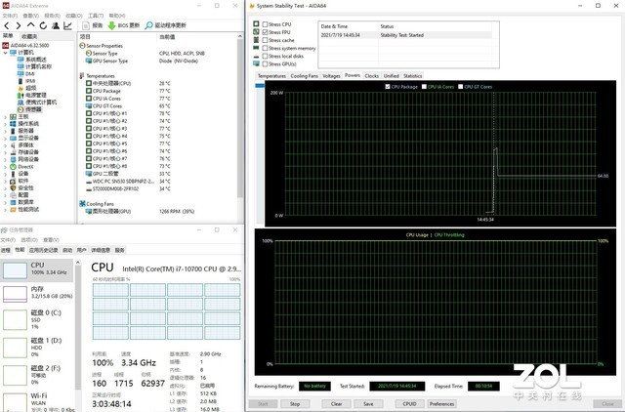
Task: Select 内存 memory graph in Task Manager
Action: pyautogui.click(x=37, y=293)
